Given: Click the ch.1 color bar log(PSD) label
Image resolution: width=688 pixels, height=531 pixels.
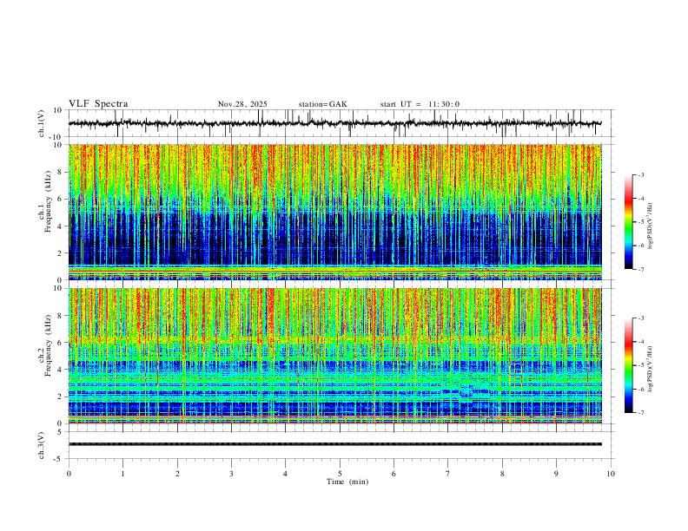Looking at the screenshot, I should pos(651,226).
